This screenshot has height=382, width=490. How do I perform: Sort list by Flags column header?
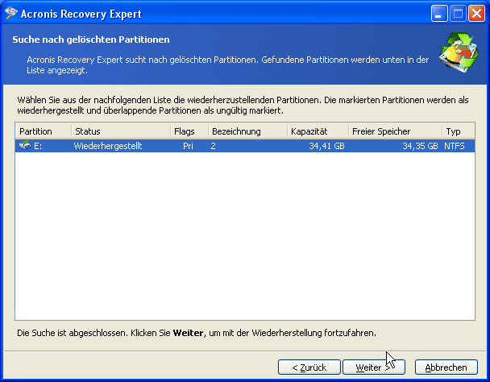pyautogui.click(x=189, y=131)
